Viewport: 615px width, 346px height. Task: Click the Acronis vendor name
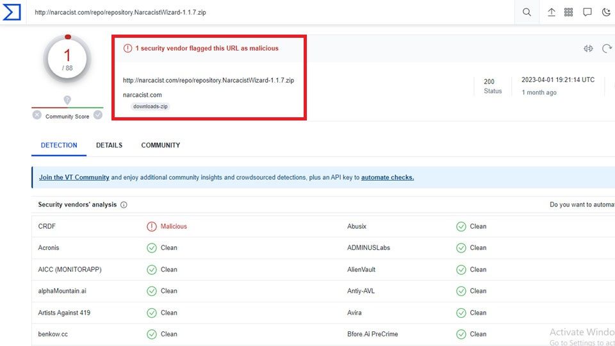49,248
